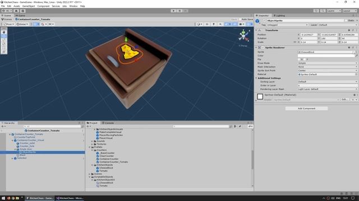Open the Sorting Layer dropdown
359x201 pixels.
click(328, 82)
